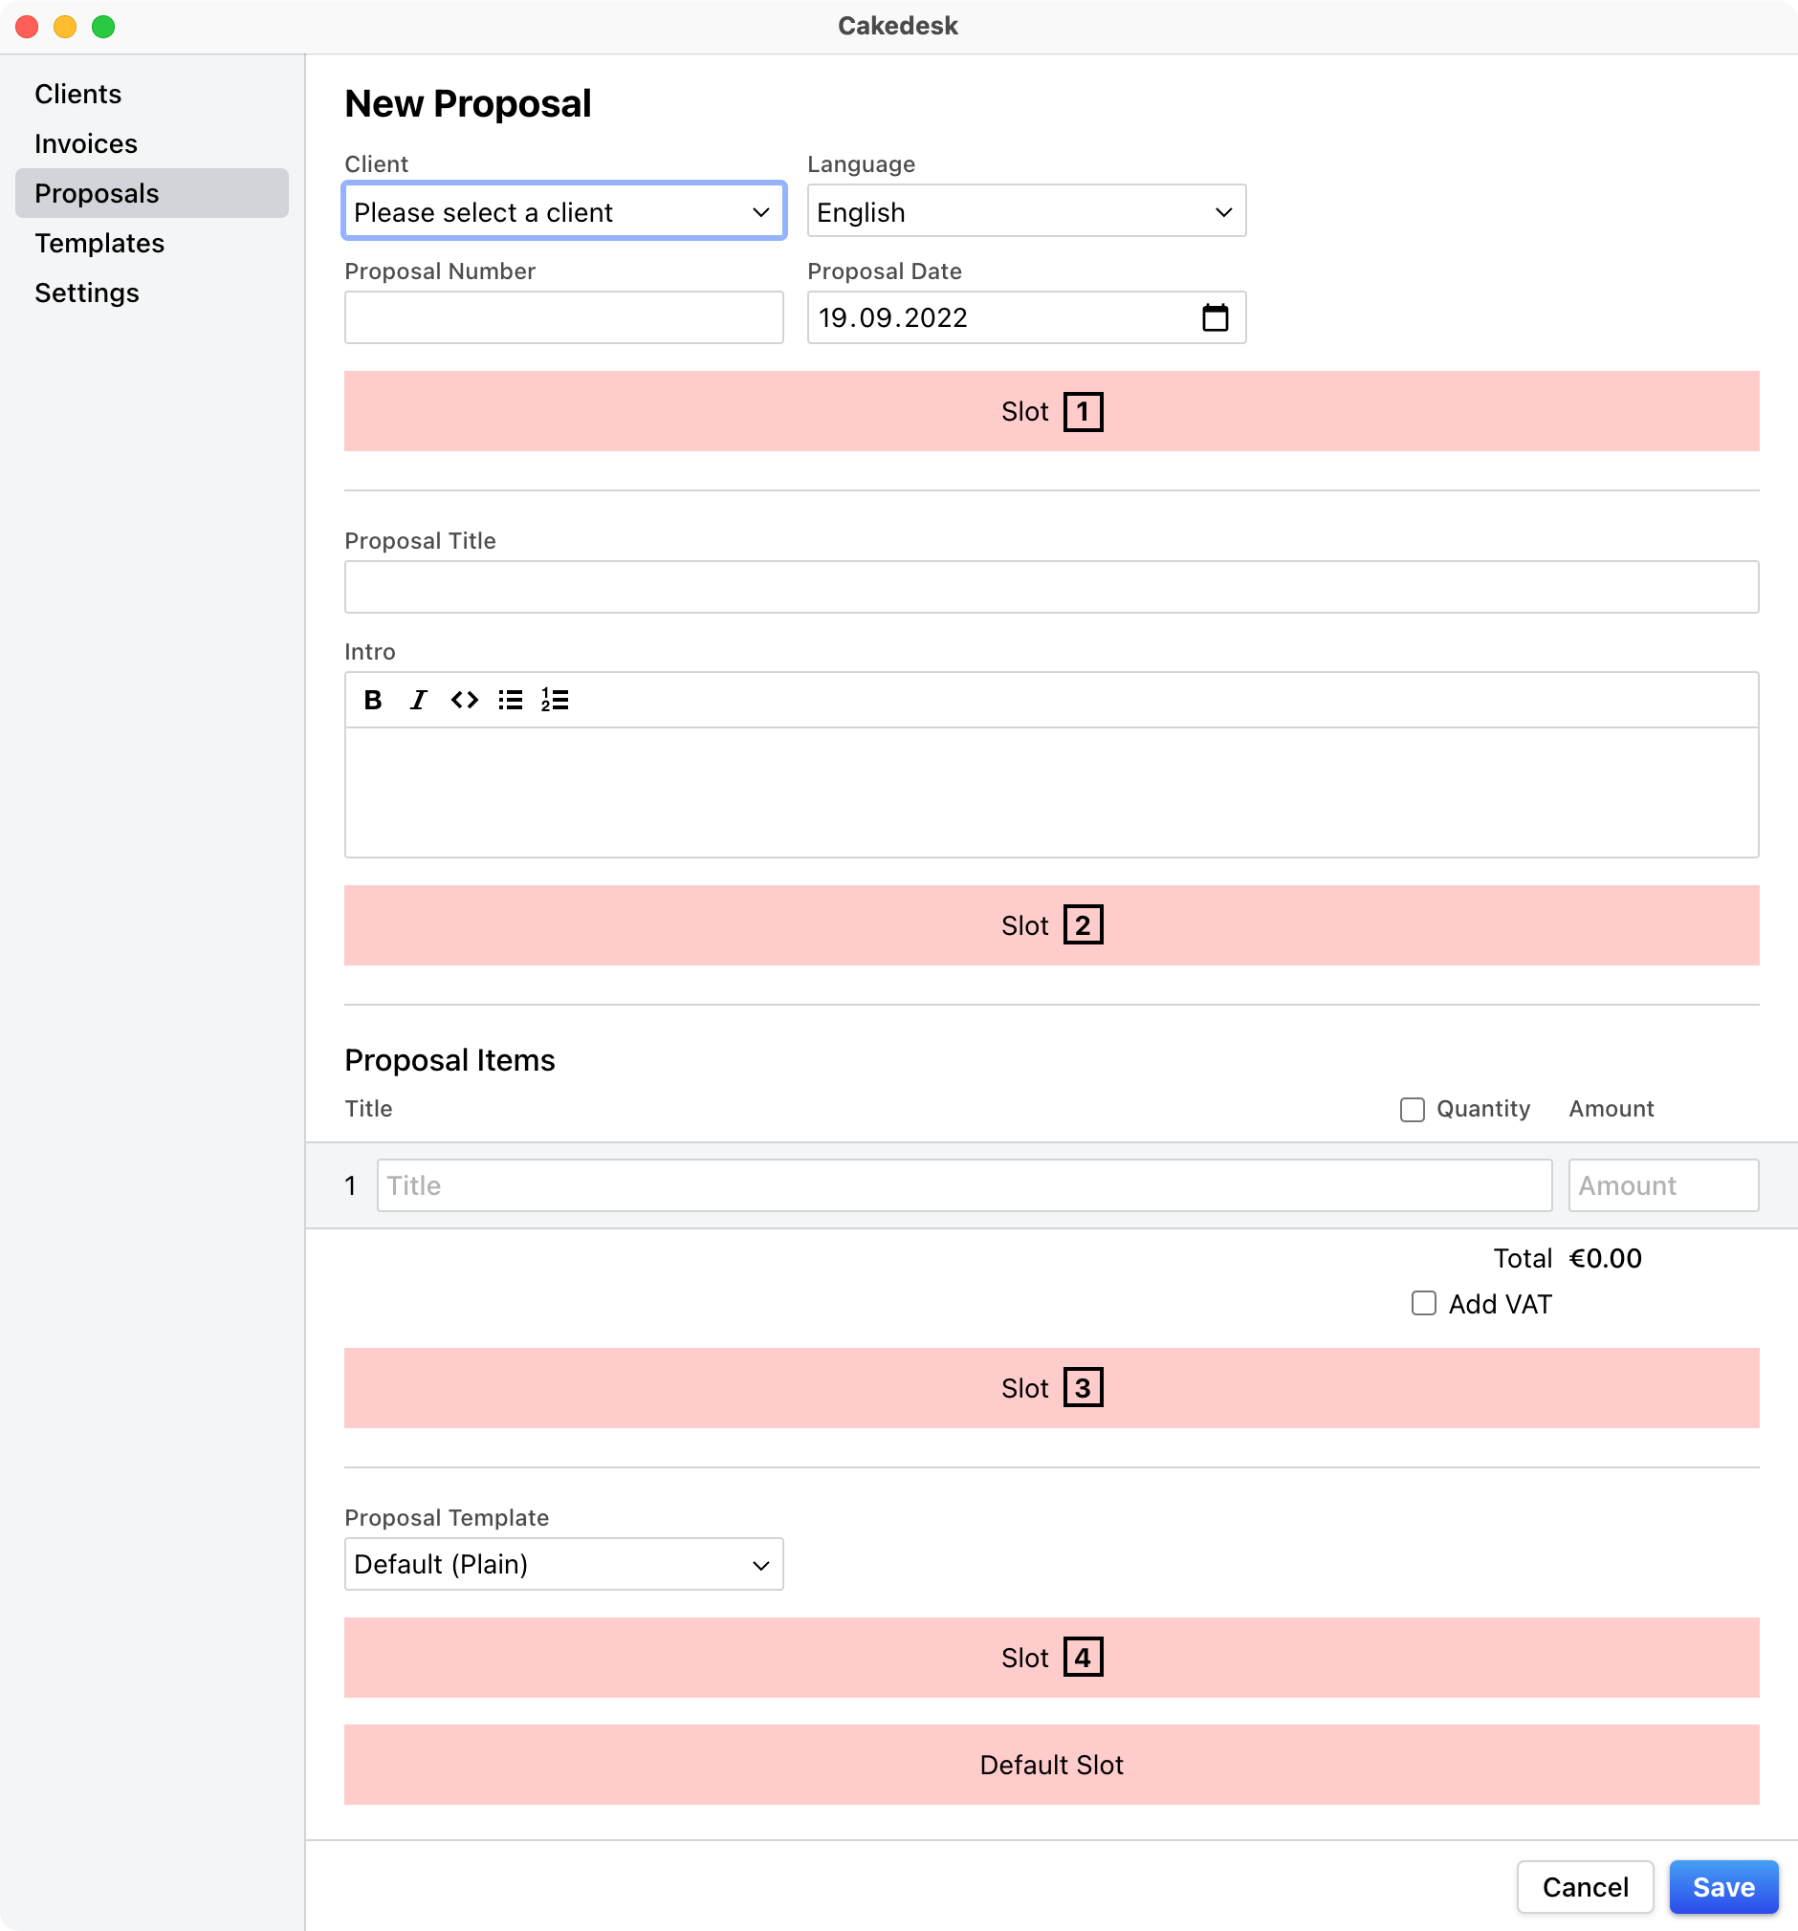Open Templates from the sidebar
Image resolution: width=1798 pixels, height=1931 pixels.
click(x=99, y=243)
